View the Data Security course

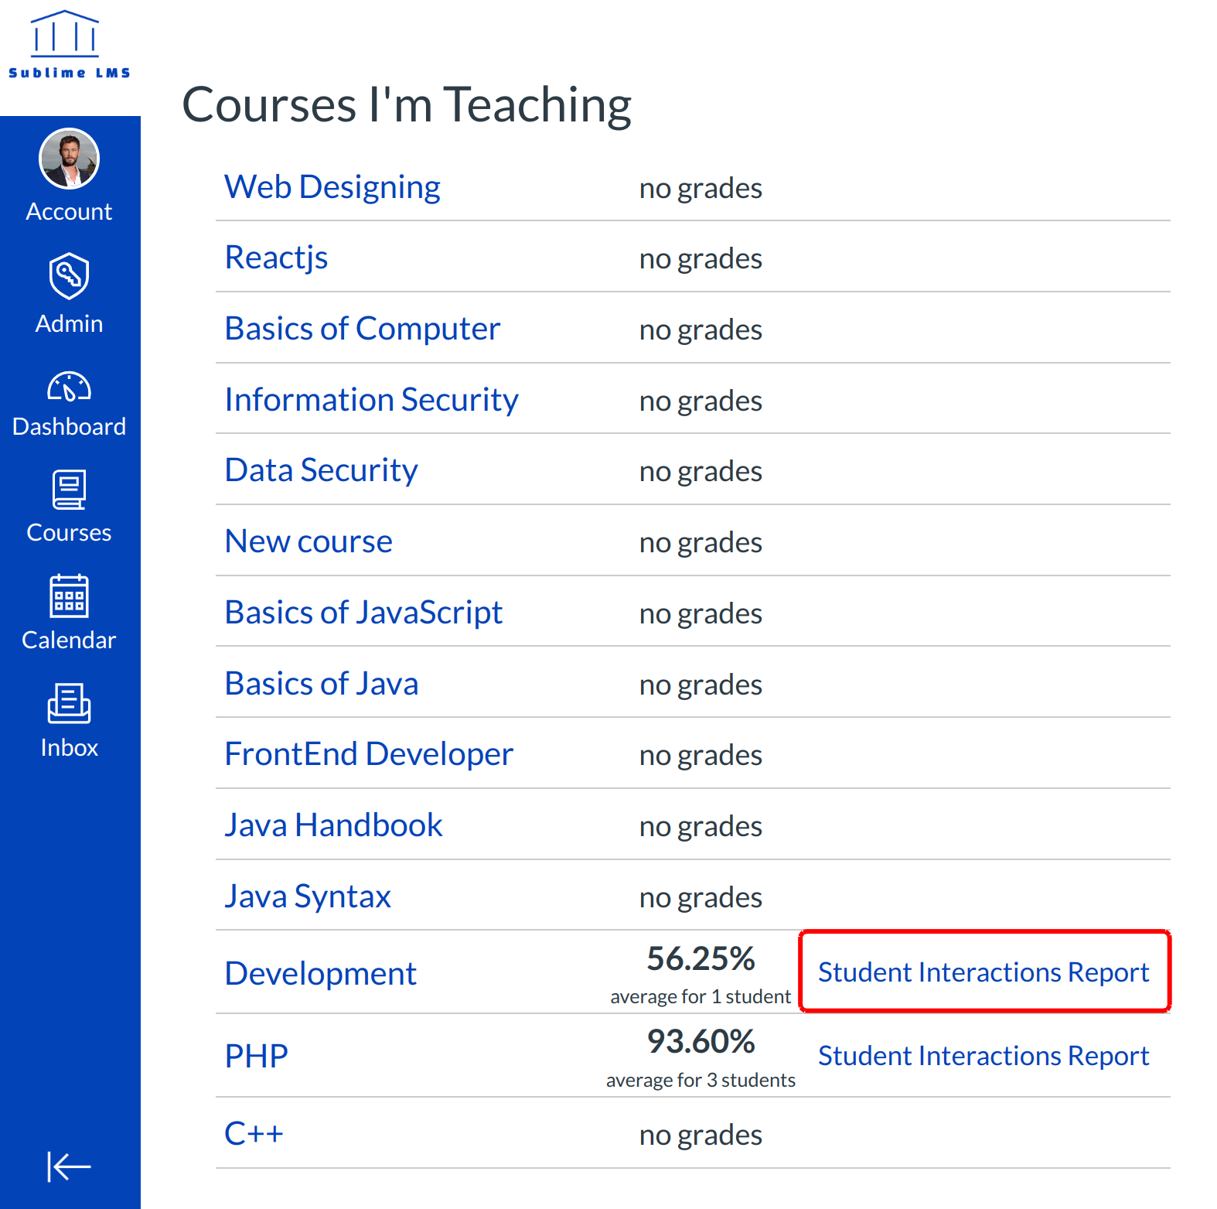(x=321, y=470)
